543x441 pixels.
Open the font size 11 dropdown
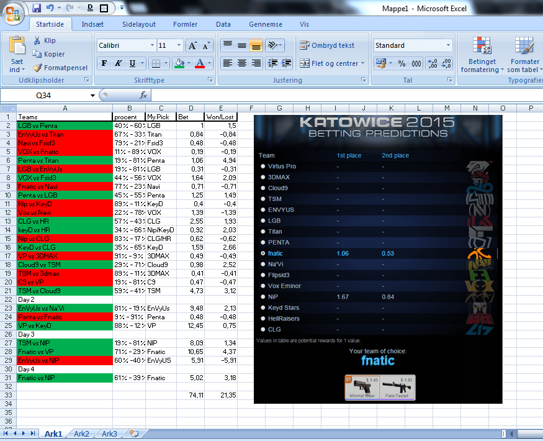tap(179, 45)
